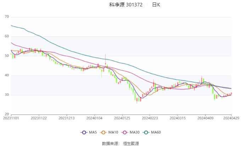Click x-axis date label 20231122
Viewport: 241px width, 146px height.
coord(39,118)
